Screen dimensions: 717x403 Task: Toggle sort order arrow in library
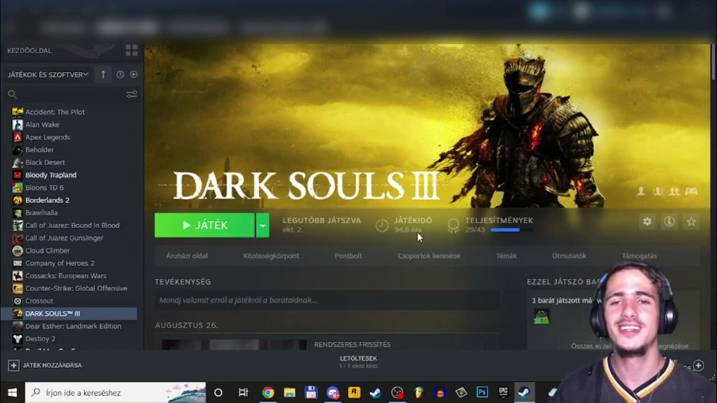[x=103, y=74]
